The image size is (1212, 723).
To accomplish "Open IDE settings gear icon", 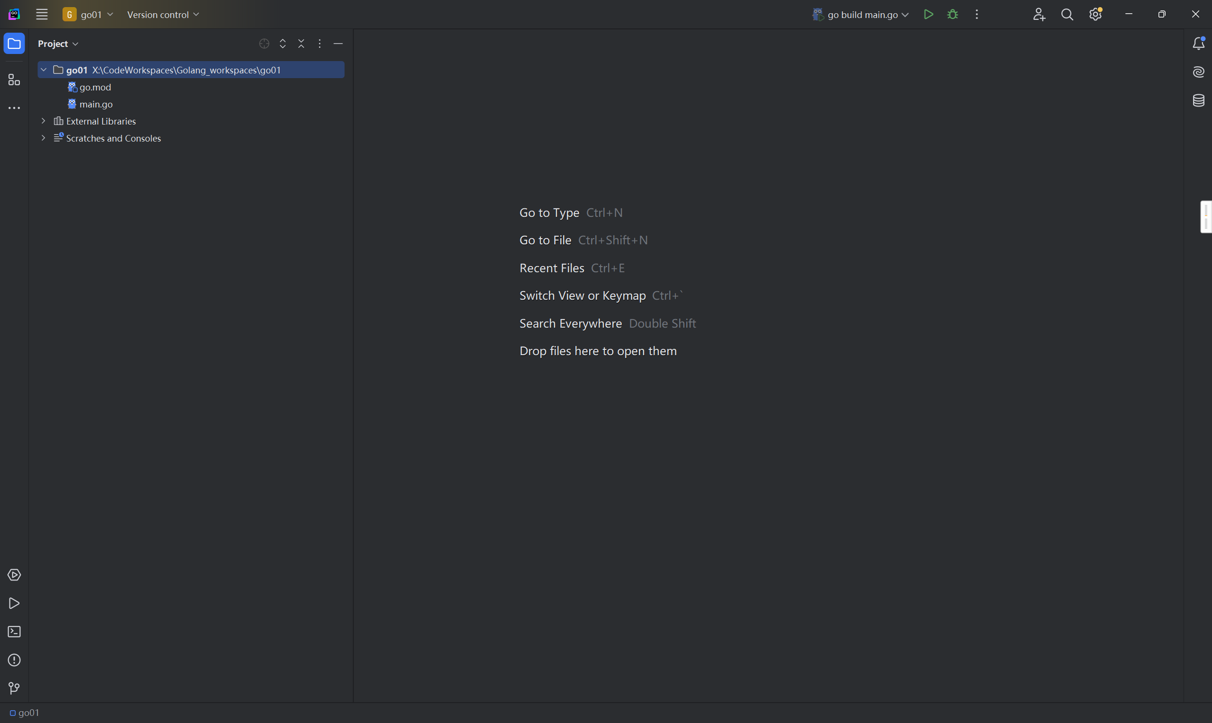I will coord(1095,14).
